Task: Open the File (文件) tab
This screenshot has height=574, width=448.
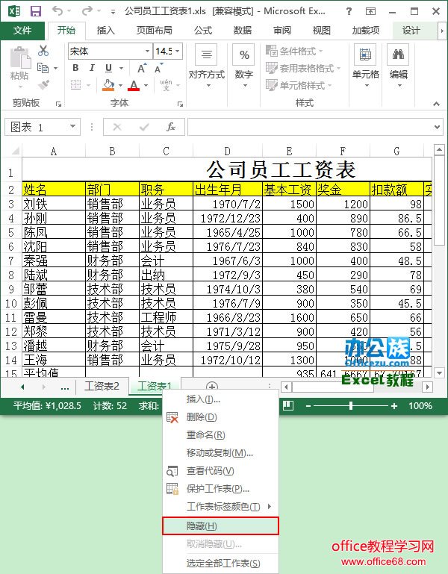Action: (22, 31)
